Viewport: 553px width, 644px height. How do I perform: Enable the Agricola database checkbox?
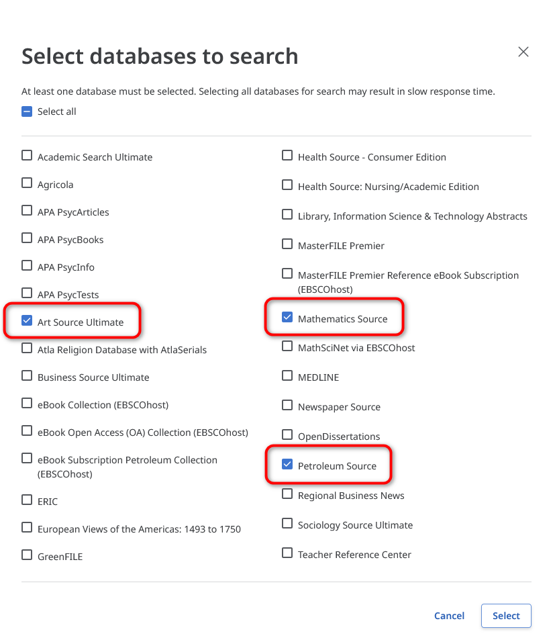click(x=27, y=183)
